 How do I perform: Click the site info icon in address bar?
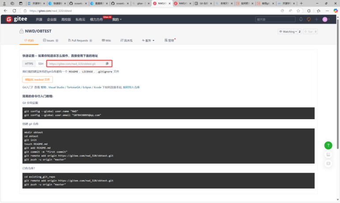point(25,11)
